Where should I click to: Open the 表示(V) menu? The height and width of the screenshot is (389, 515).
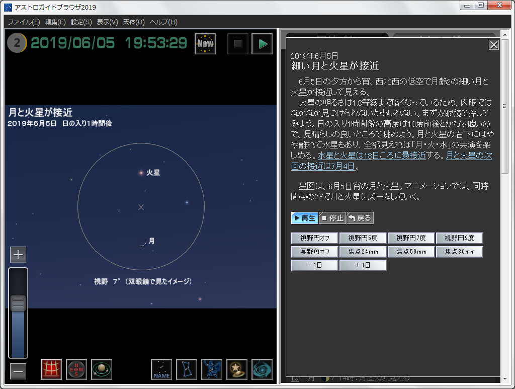108,22
